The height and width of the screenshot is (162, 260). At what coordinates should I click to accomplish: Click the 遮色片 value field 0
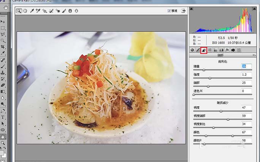[246, 91]
